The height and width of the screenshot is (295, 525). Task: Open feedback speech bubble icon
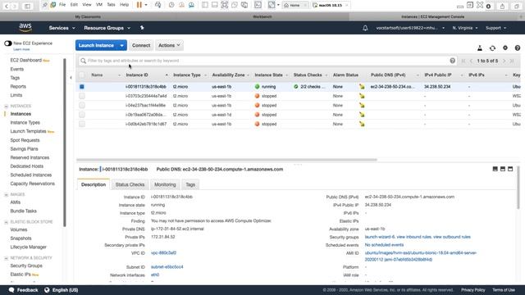tap(11, 290)
